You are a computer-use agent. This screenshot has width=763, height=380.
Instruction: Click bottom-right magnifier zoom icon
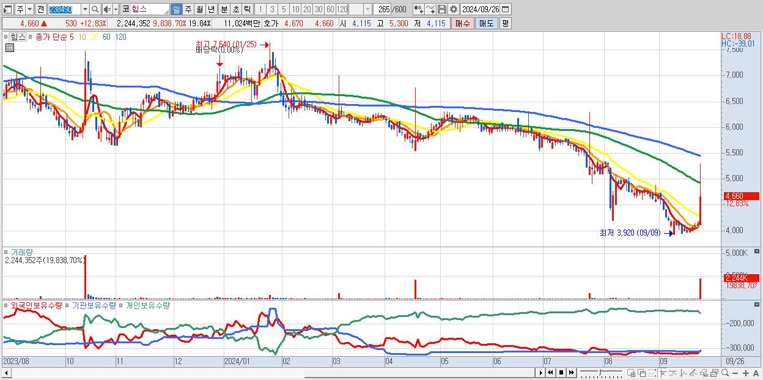click(725, 373)
